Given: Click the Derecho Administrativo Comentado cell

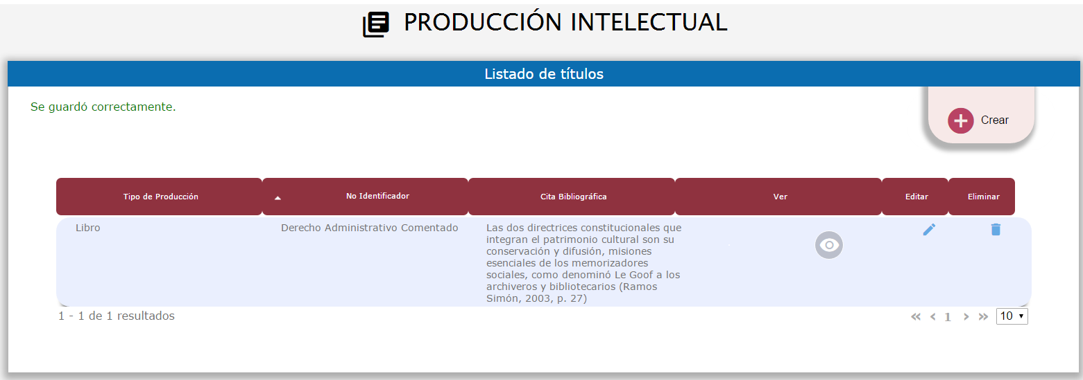Looking at the screenshot, I should tap(369, 228).
